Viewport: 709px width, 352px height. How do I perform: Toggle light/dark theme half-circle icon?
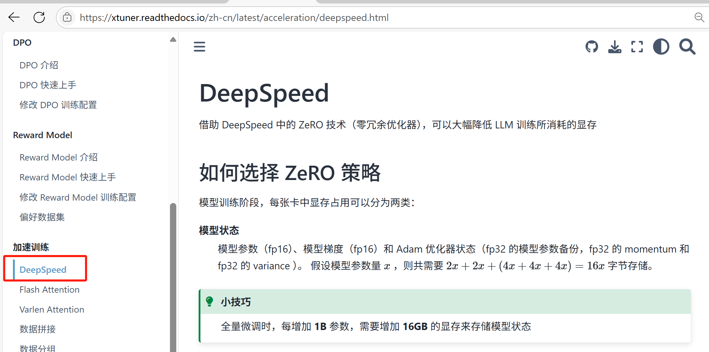tap(661, 46)
